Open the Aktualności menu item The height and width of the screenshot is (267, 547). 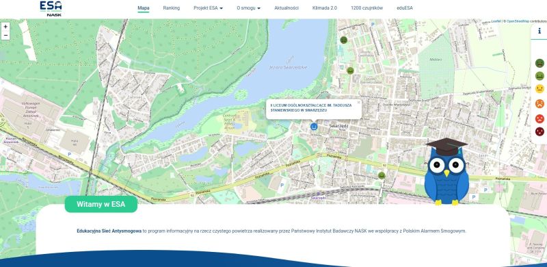[x=286, y=8]
